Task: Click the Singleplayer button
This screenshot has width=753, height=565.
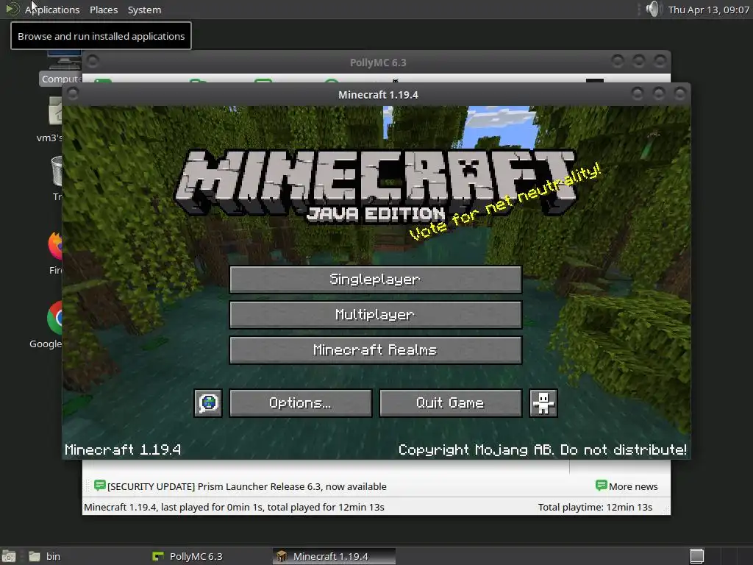Action: (376, 279)
